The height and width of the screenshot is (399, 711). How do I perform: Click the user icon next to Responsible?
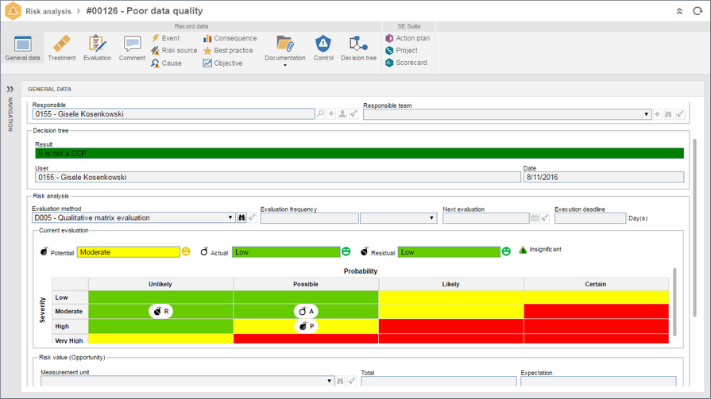pyautogui.click(x=342, y=113)
